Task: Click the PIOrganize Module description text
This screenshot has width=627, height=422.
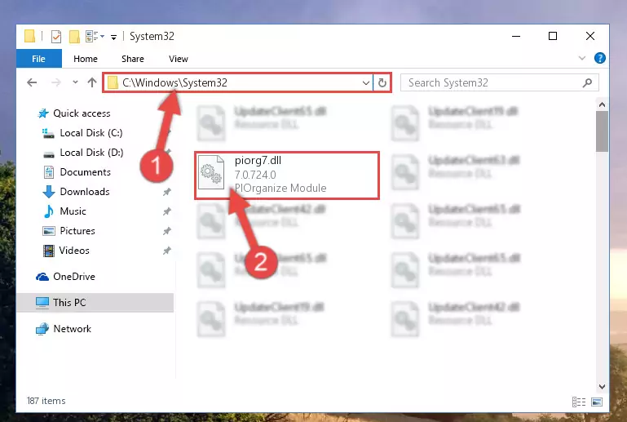Action: pyautogui.click(x=280, y=189)
